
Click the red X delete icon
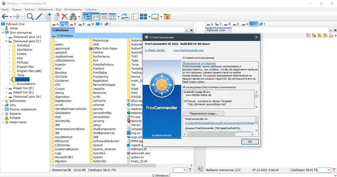64,16
